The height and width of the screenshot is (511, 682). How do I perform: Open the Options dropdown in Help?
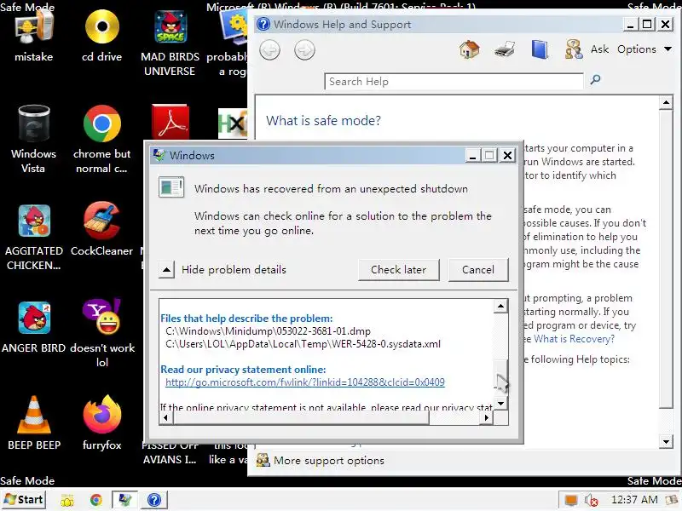pos(644,49)
